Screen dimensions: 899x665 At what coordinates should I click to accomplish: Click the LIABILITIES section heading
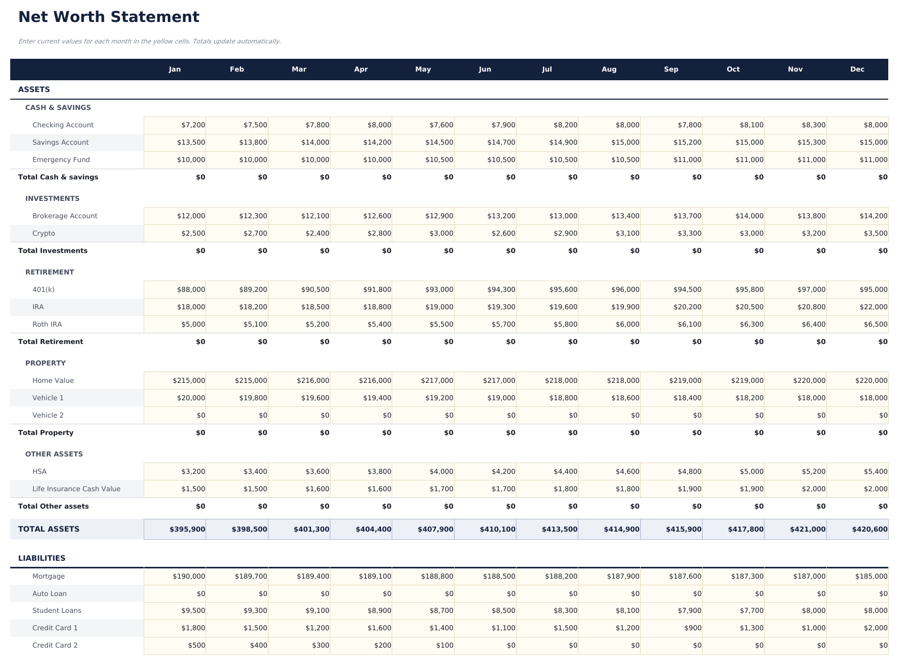click(41, 558)
